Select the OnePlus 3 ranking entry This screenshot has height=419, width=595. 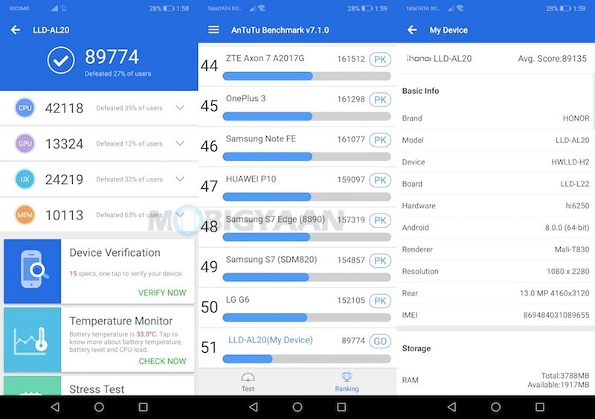(x=297, y=106)
